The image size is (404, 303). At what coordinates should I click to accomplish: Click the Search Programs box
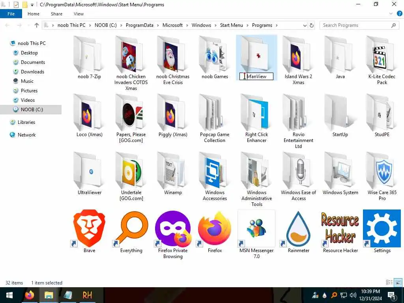pos(359,25)
